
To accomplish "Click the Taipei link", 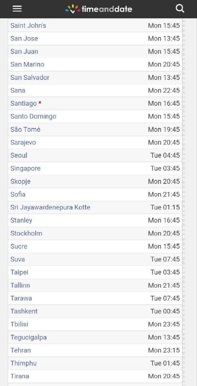I will coord(19,273).
